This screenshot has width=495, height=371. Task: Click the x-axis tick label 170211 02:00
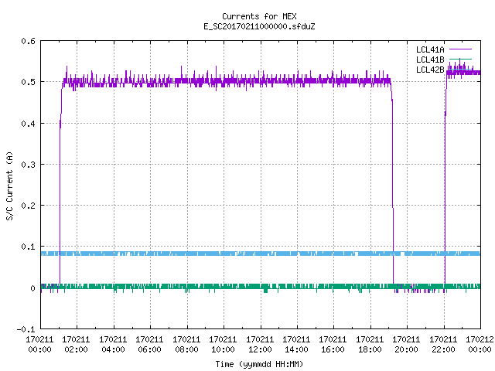(x=76, y=345)
